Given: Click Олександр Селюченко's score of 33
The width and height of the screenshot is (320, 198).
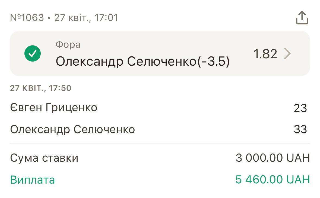Looking at the screenshot, I should pyautogui.click(x=300, y=130).
